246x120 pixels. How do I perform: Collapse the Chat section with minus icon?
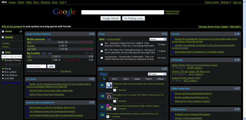click(3, 53)
